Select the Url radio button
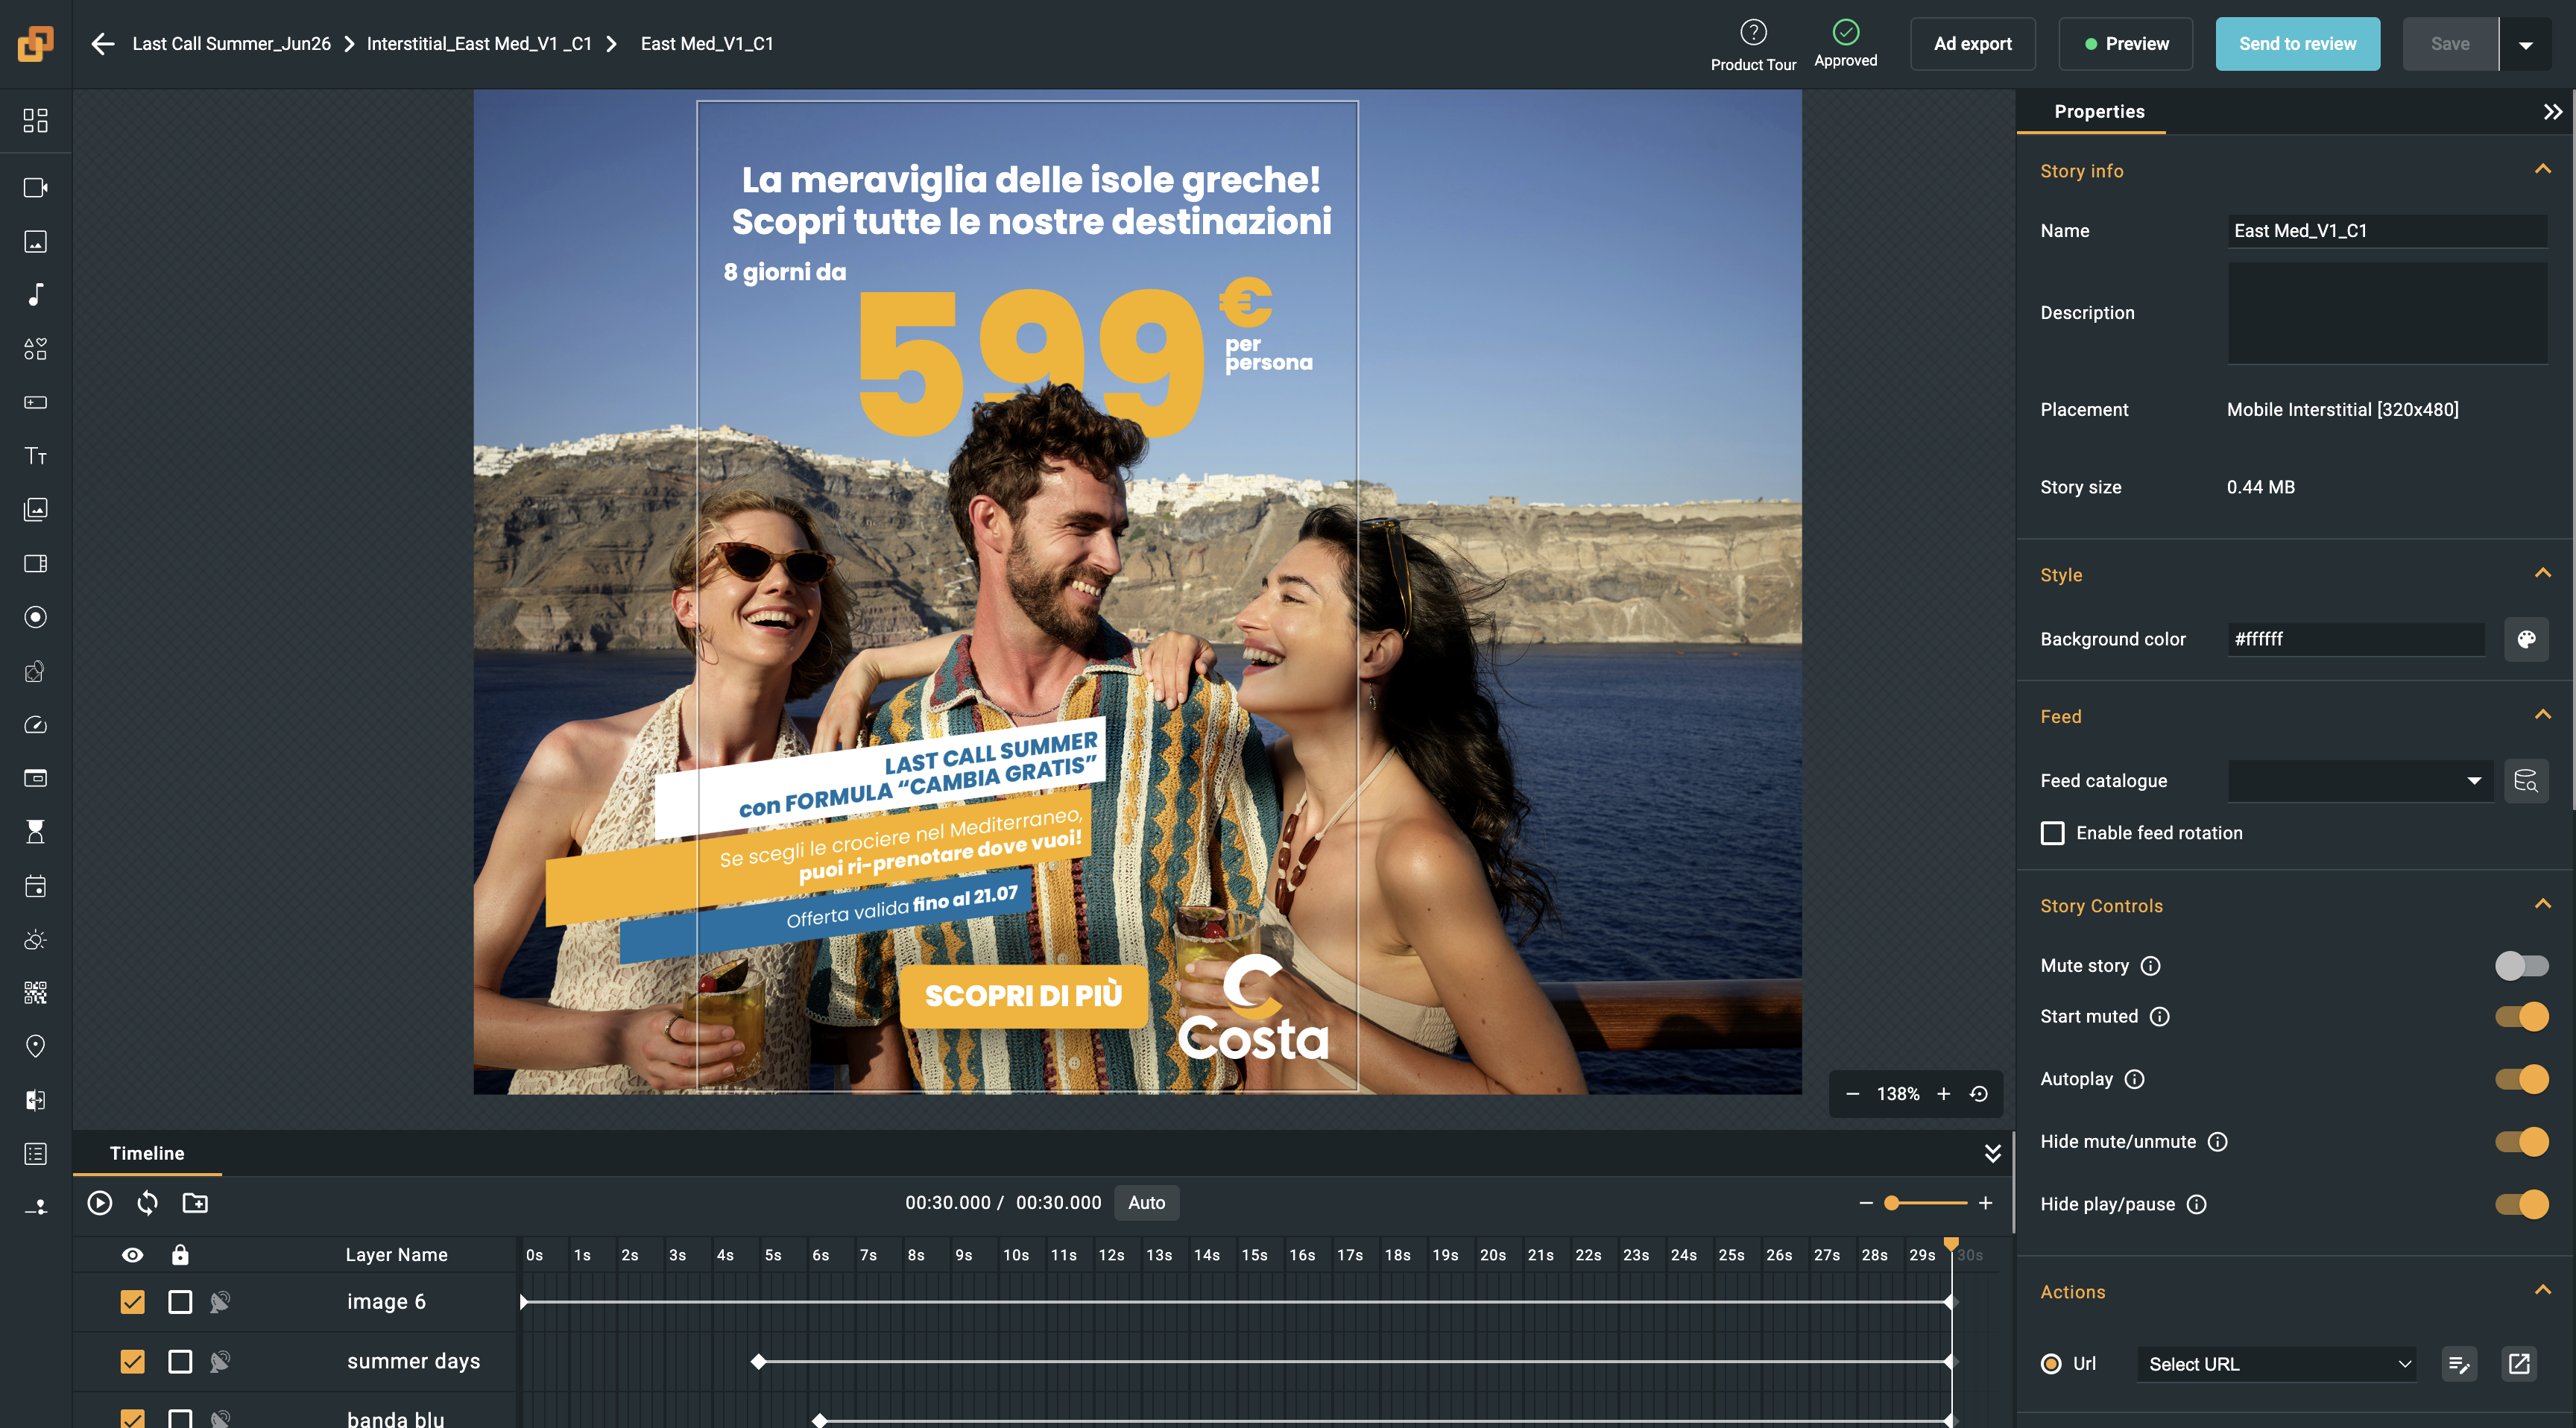The width and height of the screenshot is (2576, 1428). (2051, 1363)
